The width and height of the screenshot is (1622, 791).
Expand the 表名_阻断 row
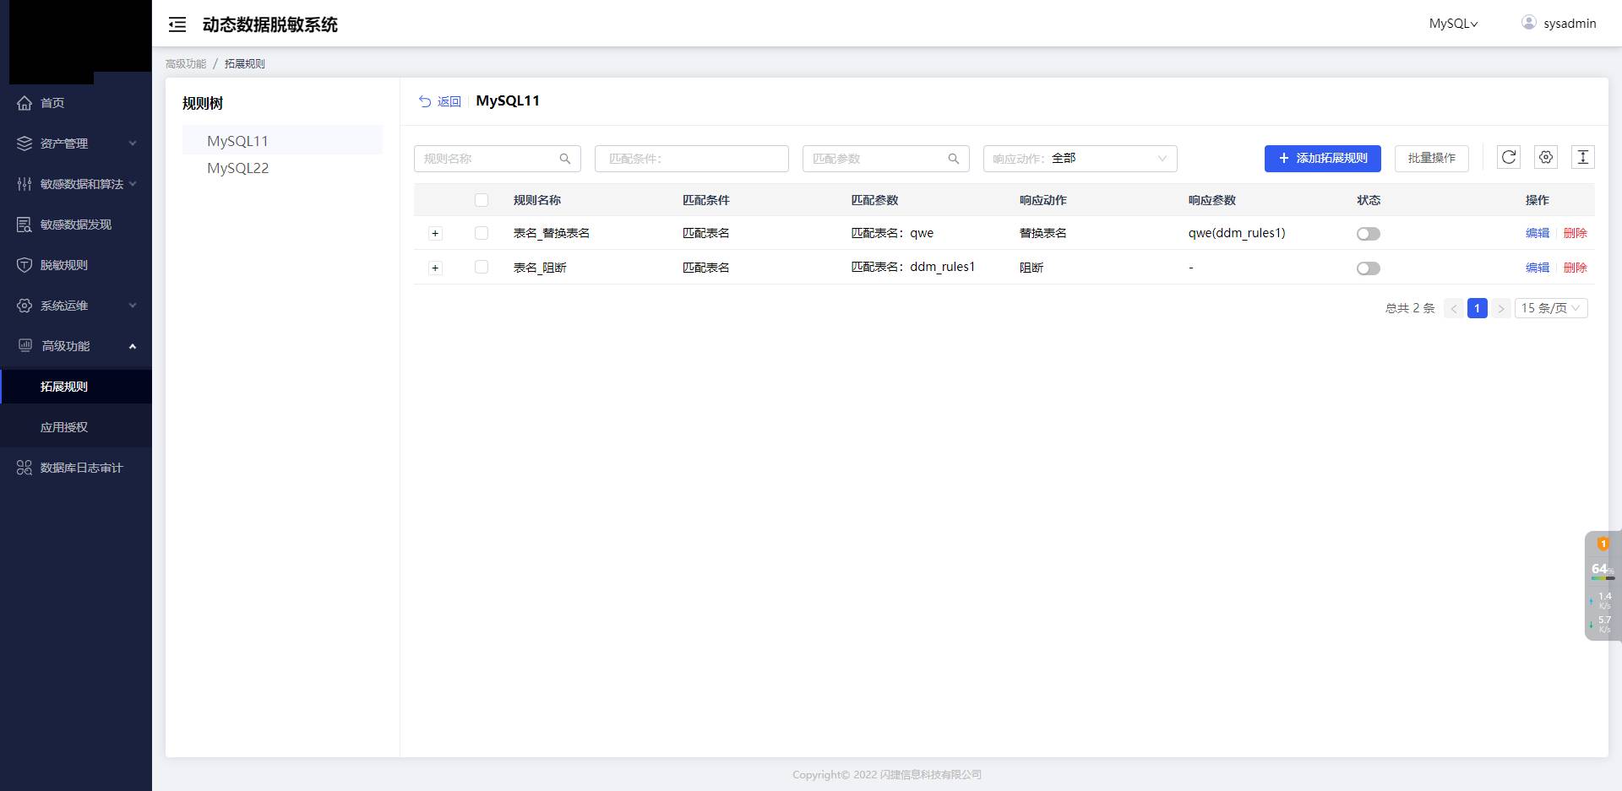click(435, 268)
